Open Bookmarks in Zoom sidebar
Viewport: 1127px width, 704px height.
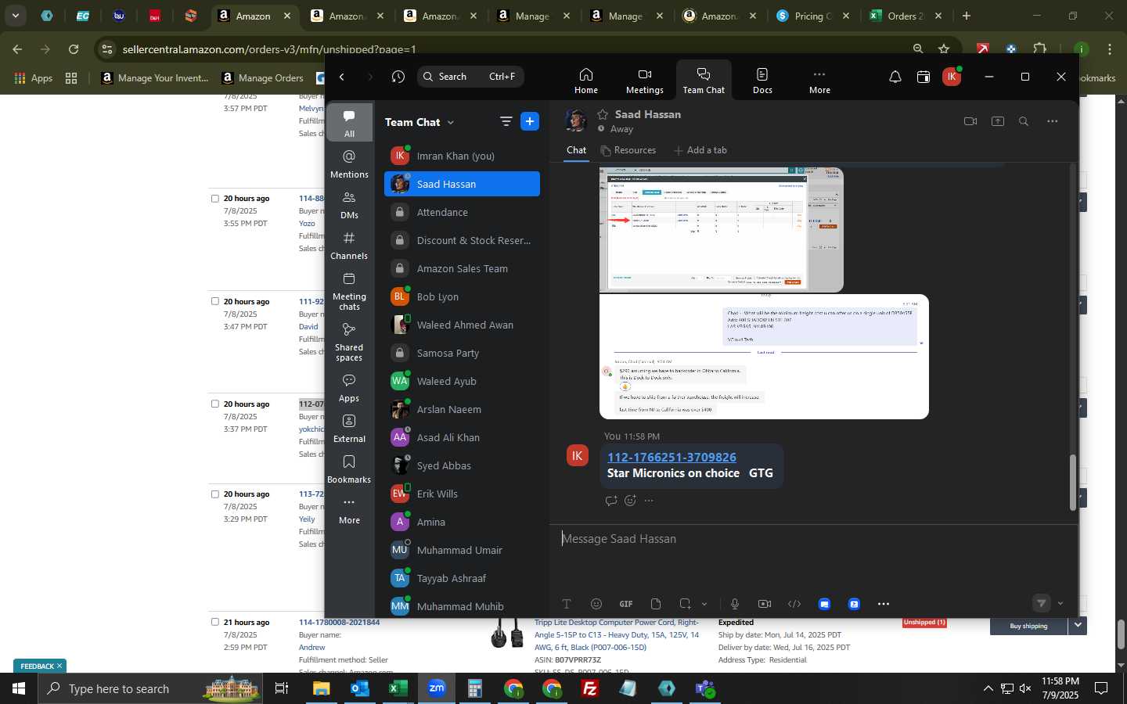tap(349, 469)
